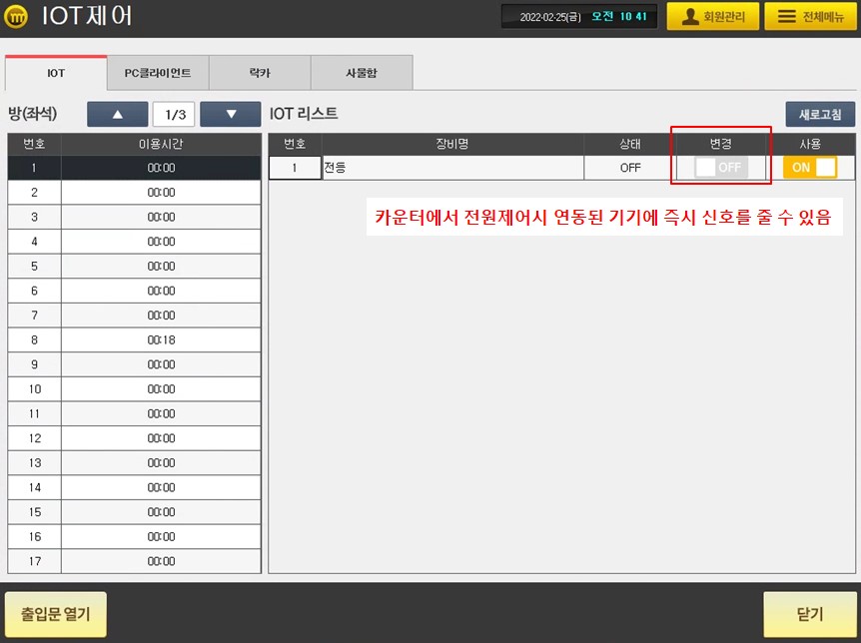Select room number 14 row
The height and width of the screenshot is (643, 861).
click(135, 487)
